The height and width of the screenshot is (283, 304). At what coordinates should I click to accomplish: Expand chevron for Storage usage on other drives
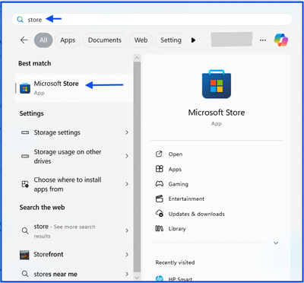tap(127, 156)
